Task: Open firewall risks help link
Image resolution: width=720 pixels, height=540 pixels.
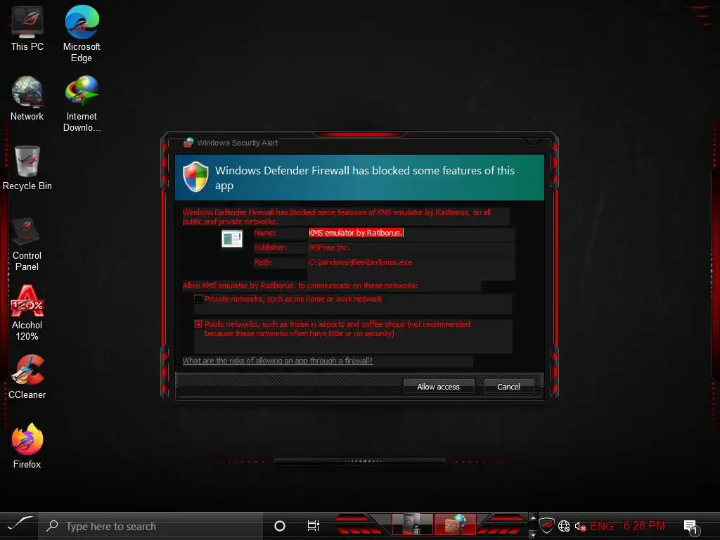Action: pos(277,361)
